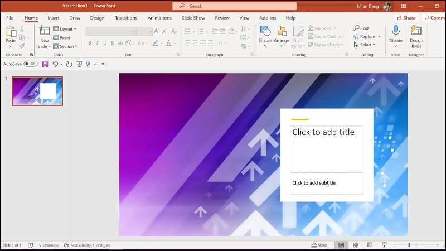The image size is (446, 251).
Task: Pick the font color swatch
Action: coord(169,44)
